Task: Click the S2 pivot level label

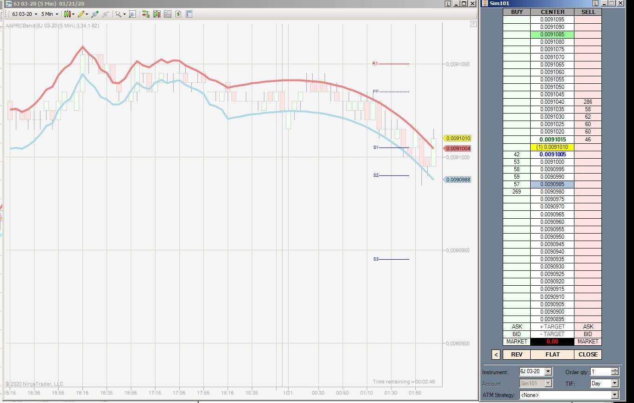Action: [376, 175]
